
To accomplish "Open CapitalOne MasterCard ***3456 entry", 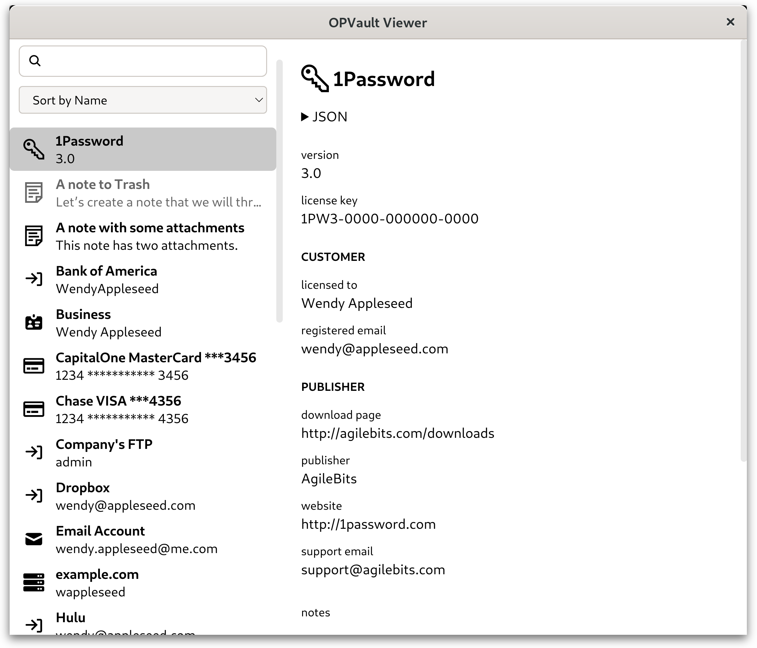I will point(143,366).
